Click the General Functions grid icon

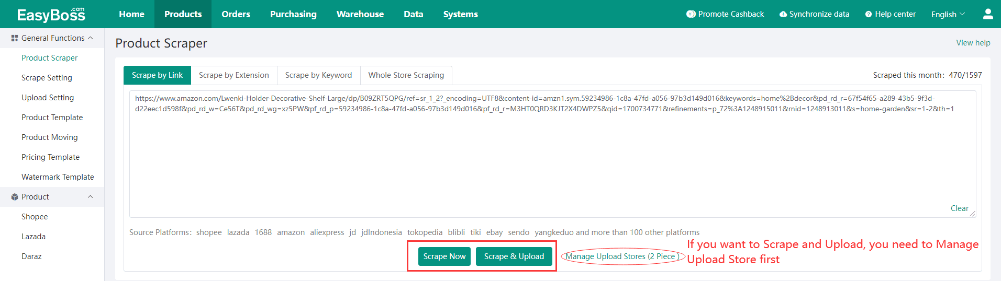point(15,38)
